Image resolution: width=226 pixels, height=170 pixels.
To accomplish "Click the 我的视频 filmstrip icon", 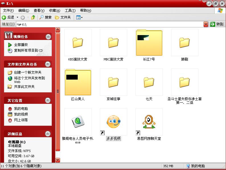I will point(10,114).
